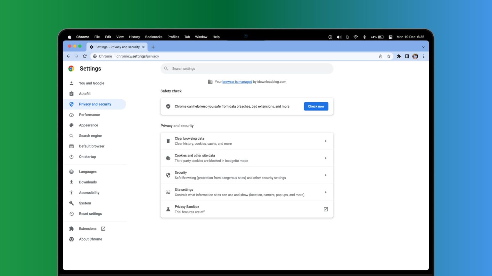Open the Bookmarks menu
Screen dimensions: 492x276
(x=154, y=37)
